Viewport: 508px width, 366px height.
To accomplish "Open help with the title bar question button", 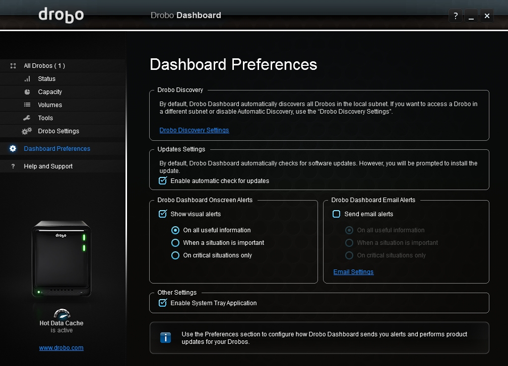I will [456, 16].
